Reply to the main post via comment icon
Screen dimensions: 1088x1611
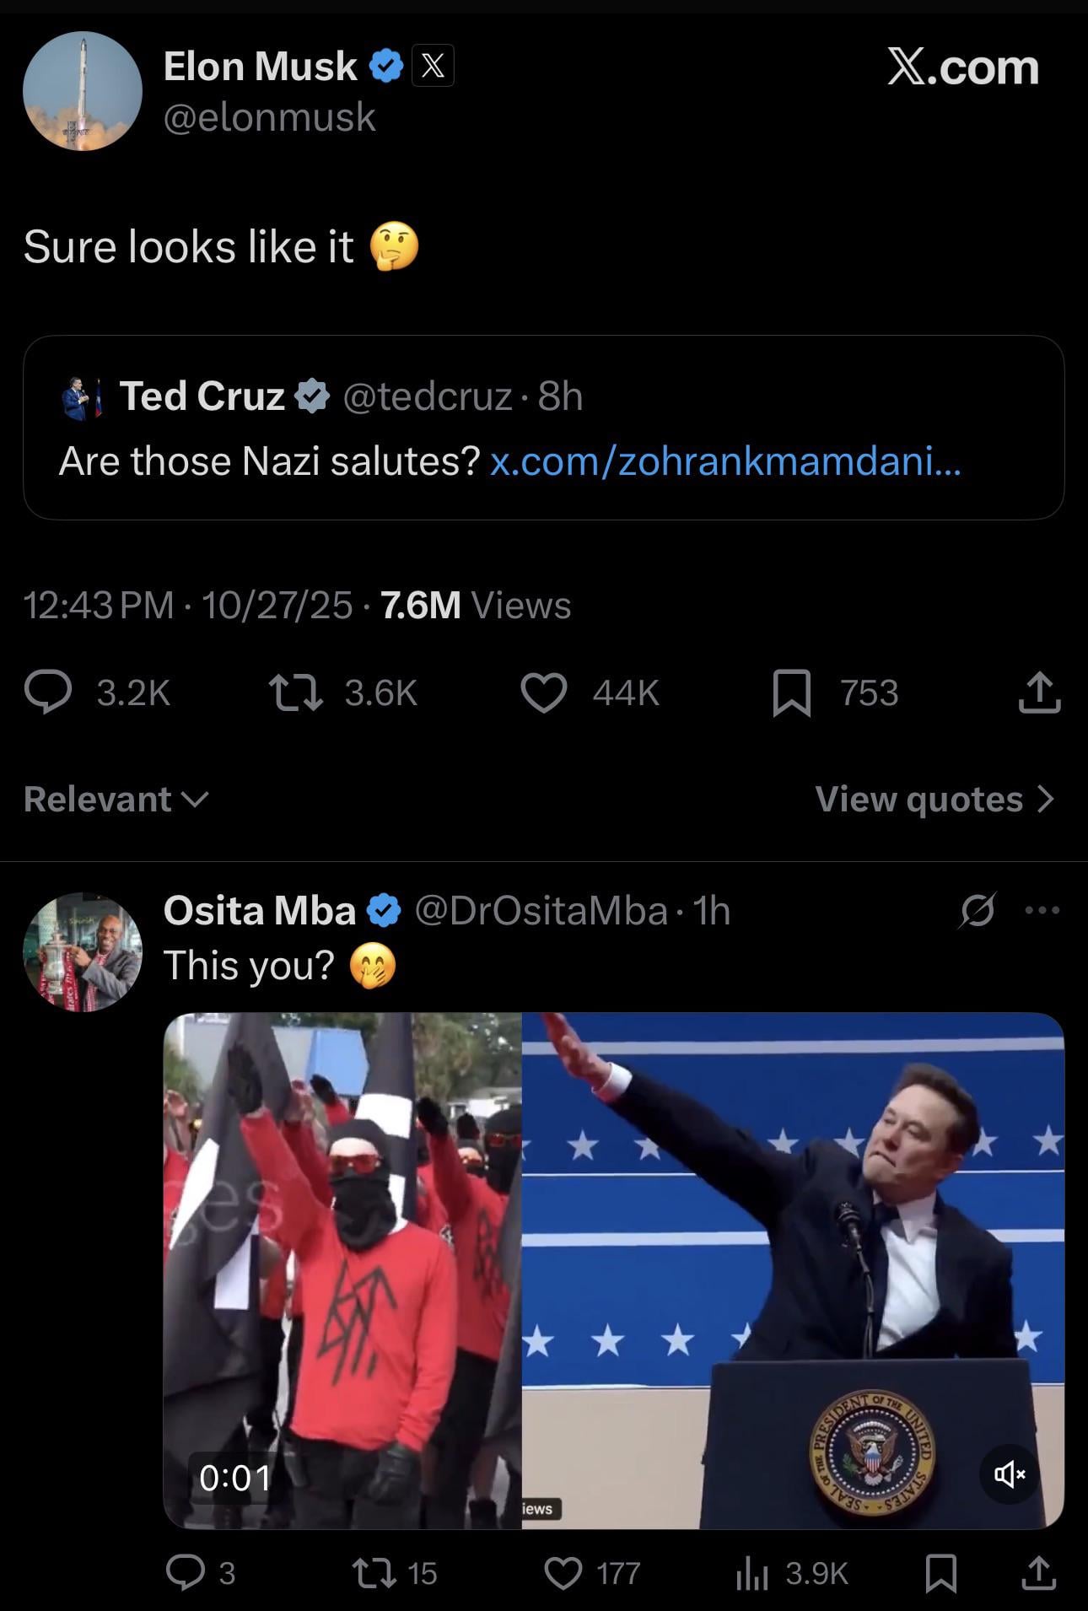coord(49,693)
